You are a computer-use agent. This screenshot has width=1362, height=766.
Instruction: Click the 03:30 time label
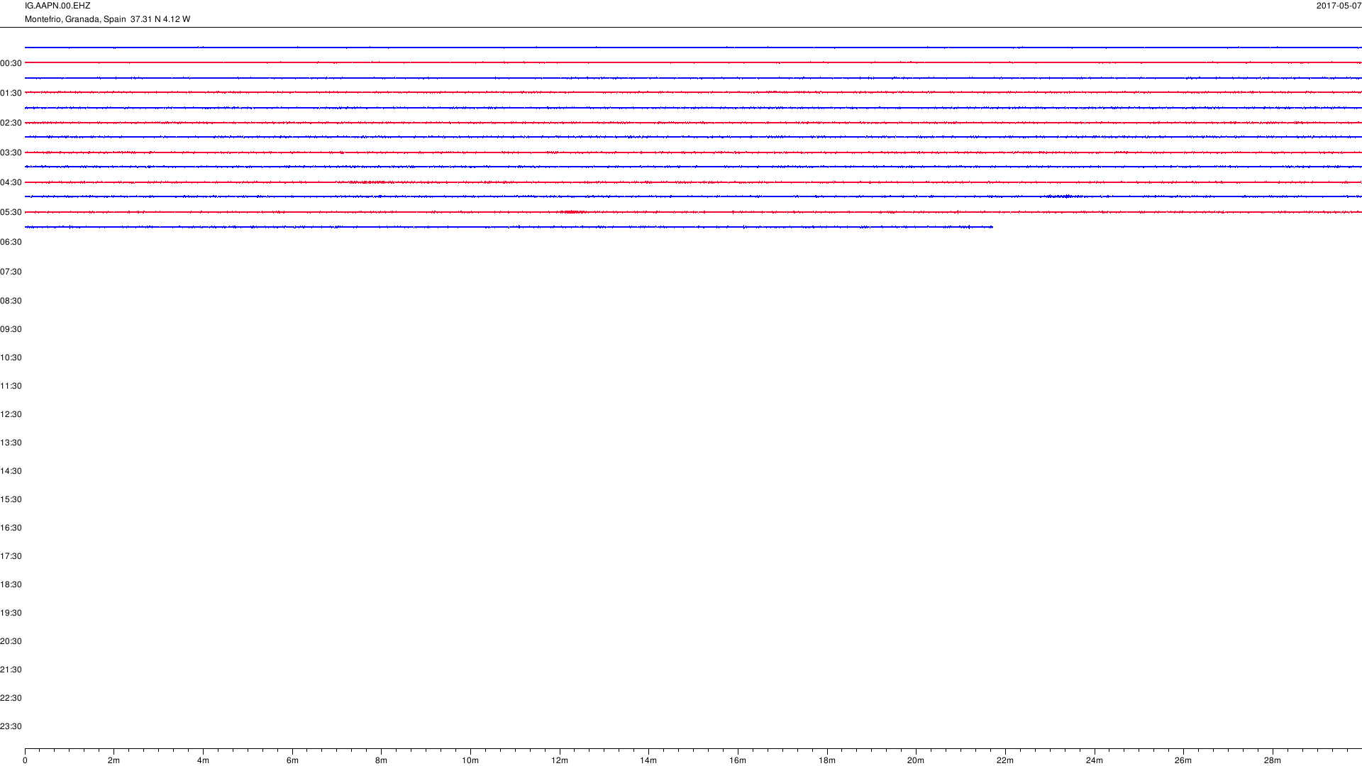(x=11, y=152)
